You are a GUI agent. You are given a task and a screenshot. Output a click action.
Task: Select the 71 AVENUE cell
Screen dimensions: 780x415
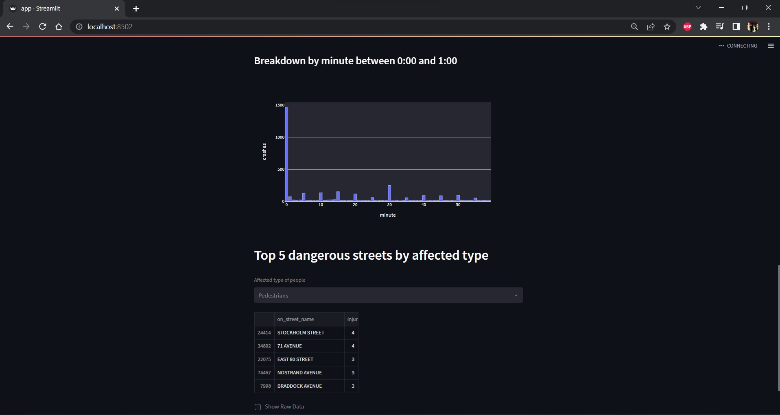(x=309, y=346)
